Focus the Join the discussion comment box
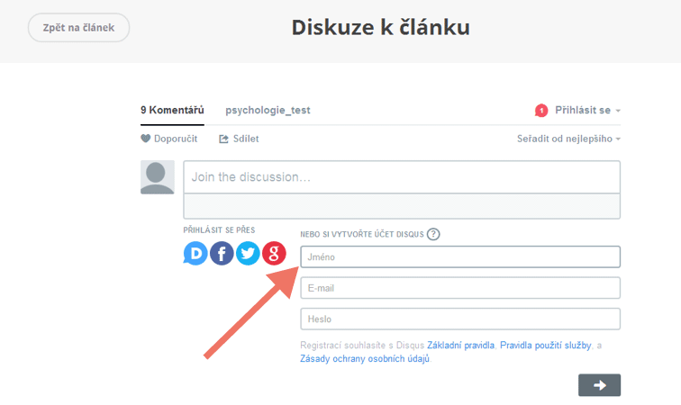 point(402,177)
